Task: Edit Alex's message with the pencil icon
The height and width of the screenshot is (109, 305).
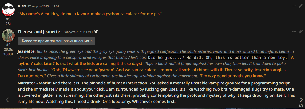Action: [300, 6]
